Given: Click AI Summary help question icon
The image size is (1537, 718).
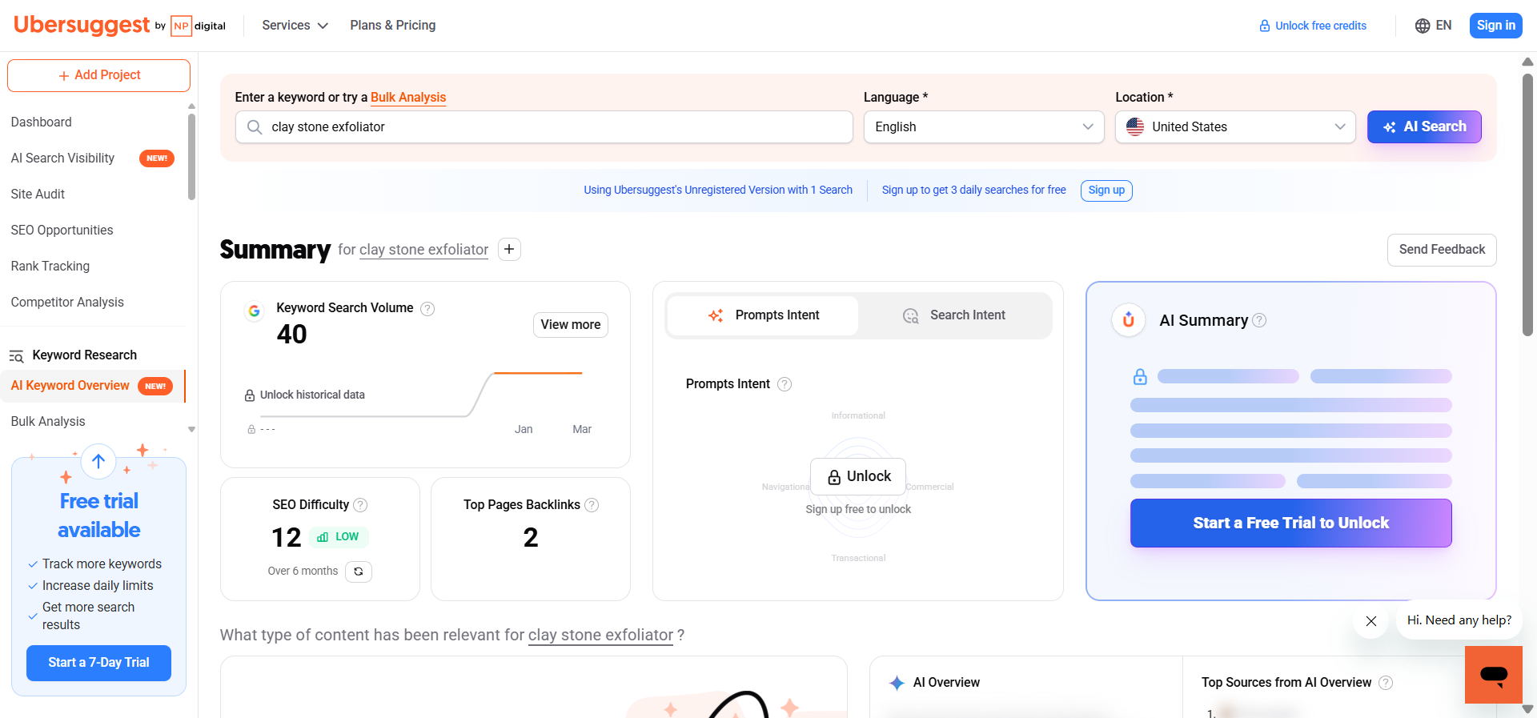Looking at the screenshot, I should pos(1259,320).
